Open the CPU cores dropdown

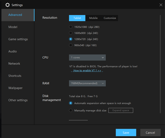pyautogui.click(x=87, y=57)
